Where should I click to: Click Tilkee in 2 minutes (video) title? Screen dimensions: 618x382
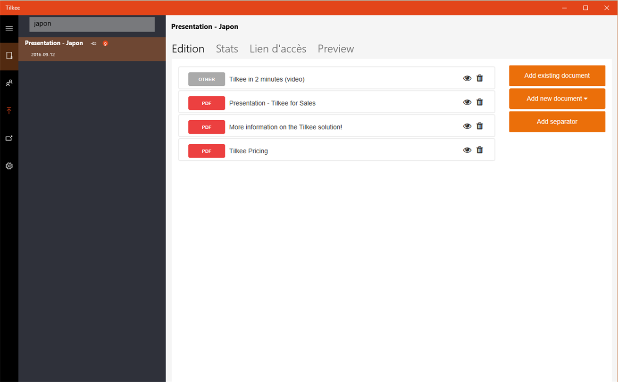click(x=267, y=79)
